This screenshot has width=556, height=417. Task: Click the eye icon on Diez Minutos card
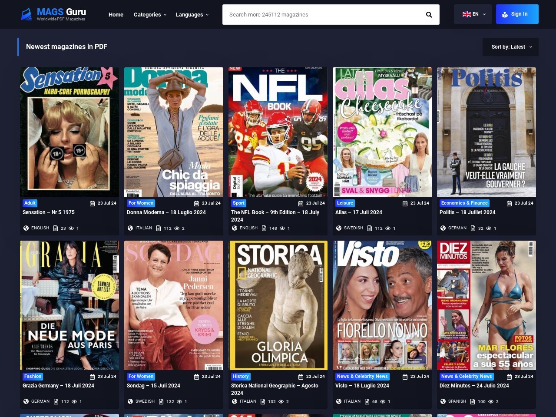click(491, 401)
